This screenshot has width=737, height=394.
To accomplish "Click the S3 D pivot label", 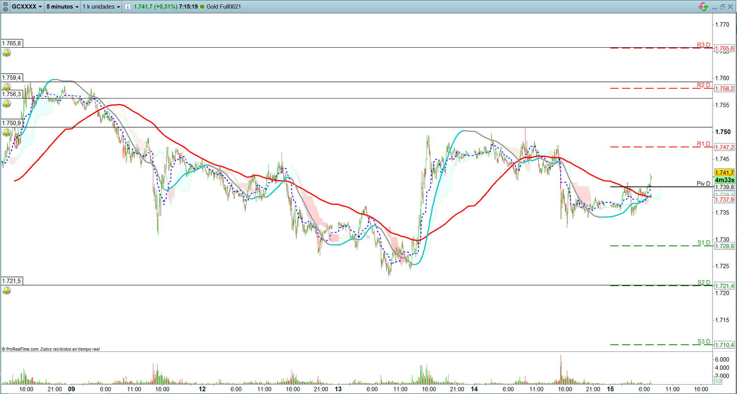I will [703, 342].
